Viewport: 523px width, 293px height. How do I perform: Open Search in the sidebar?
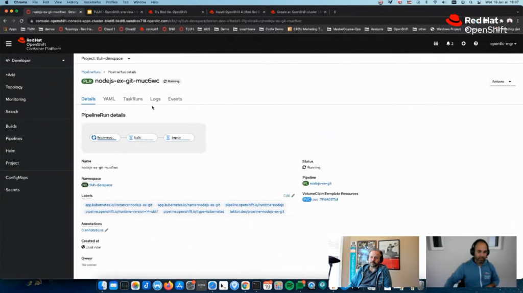click(x=12, y=112)
